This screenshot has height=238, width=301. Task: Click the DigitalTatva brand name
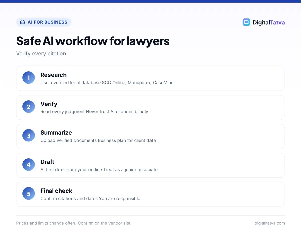[269, 22]
